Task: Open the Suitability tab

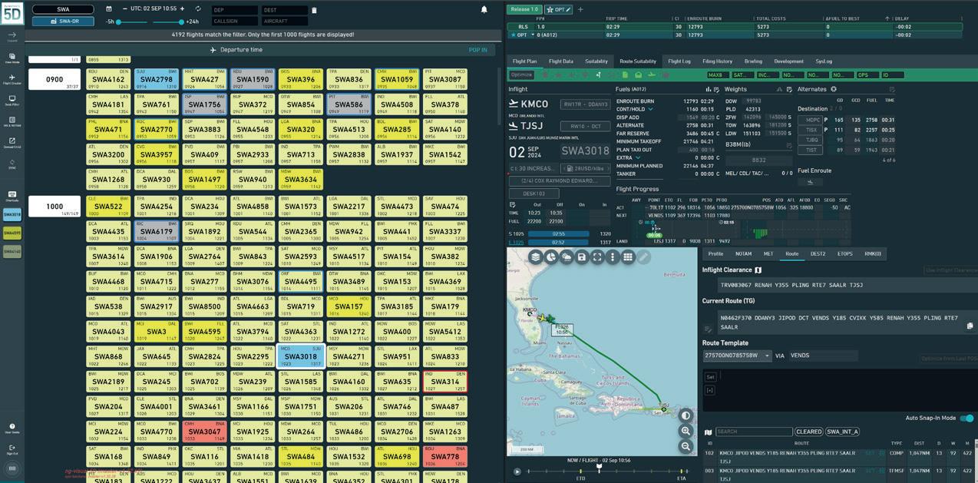Action: click(x=596, y=61)
